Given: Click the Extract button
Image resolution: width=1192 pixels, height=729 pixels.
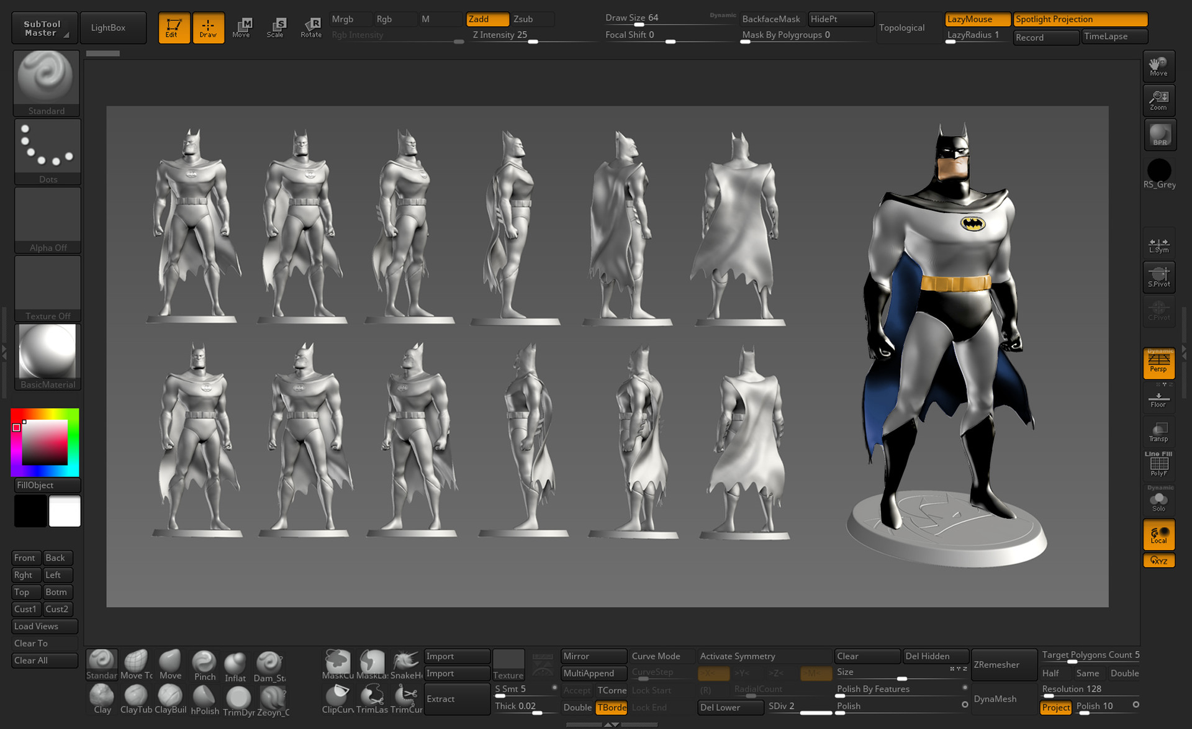Looking at the screenshot, I should pos(457,699).
